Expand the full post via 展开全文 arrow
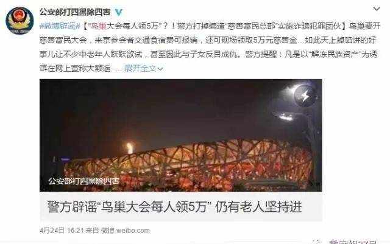Viewport: 390px width, 244px height. 160,69
